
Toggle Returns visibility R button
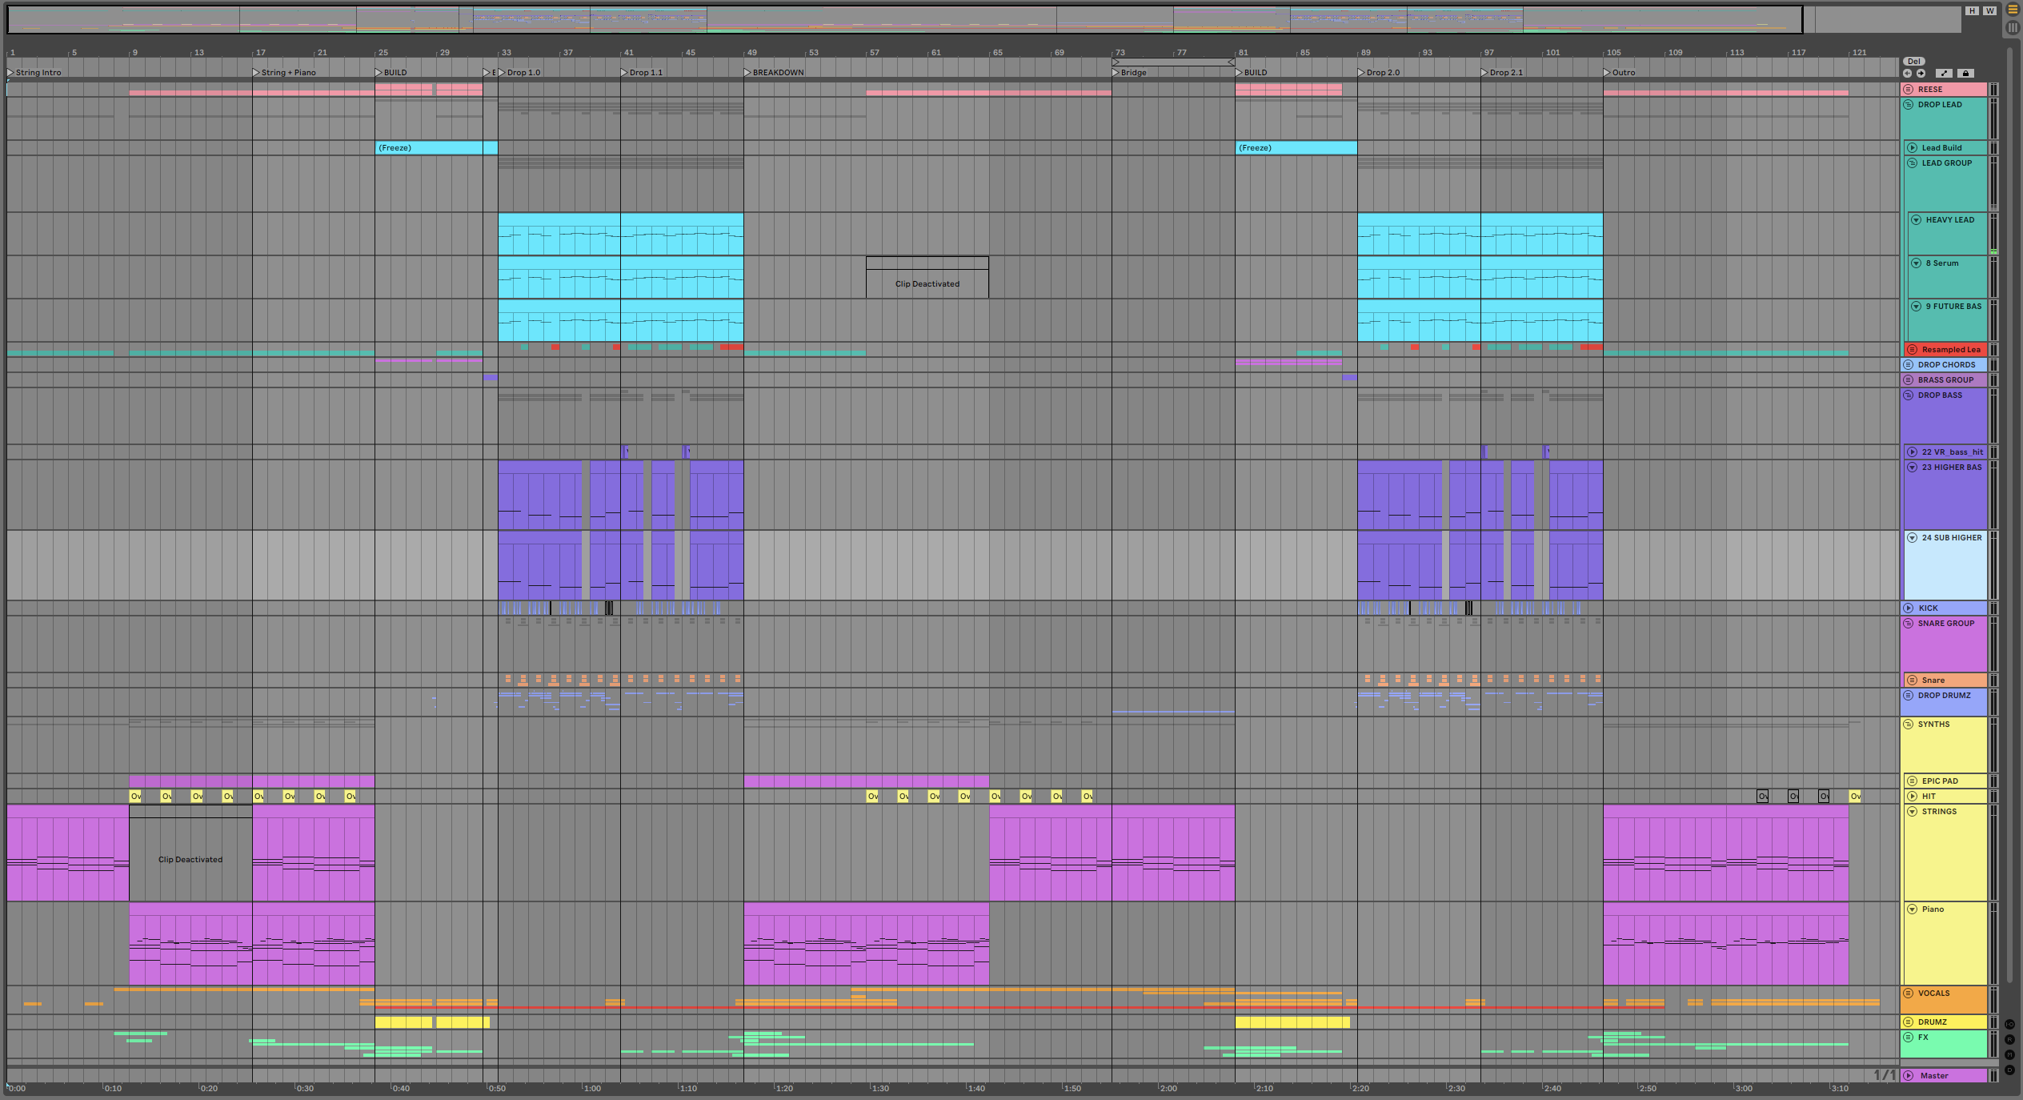pyautogui.click(x=2009, y=1039)
